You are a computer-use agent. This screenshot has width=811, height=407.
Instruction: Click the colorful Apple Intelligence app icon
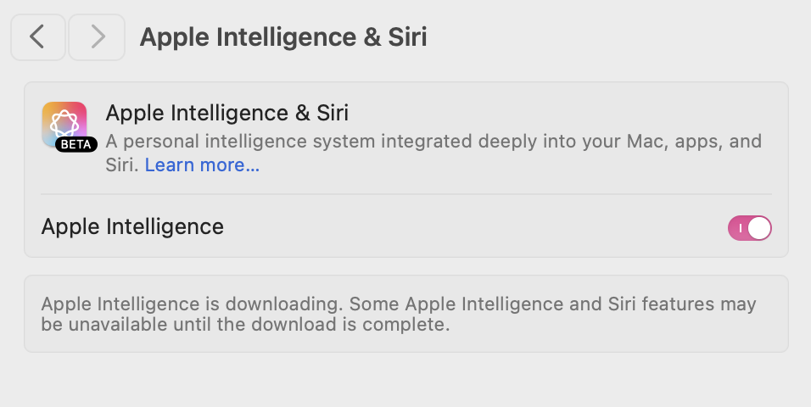[x=64, y=123]
